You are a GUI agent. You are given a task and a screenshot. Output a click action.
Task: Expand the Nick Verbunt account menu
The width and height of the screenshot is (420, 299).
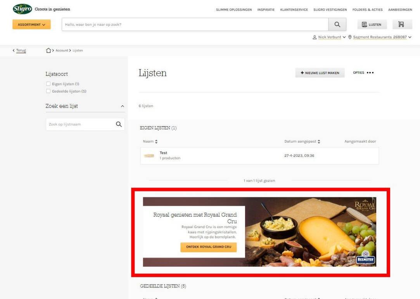coord(332,37)
